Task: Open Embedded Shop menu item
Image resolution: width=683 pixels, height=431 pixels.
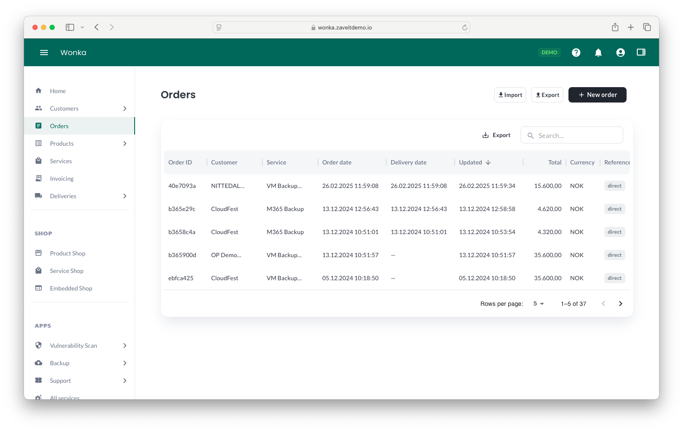Action: click(79, 288)
